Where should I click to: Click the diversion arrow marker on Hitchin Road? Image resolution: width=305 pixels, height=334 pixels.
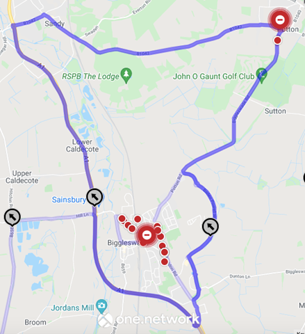[x=13, y=217]
